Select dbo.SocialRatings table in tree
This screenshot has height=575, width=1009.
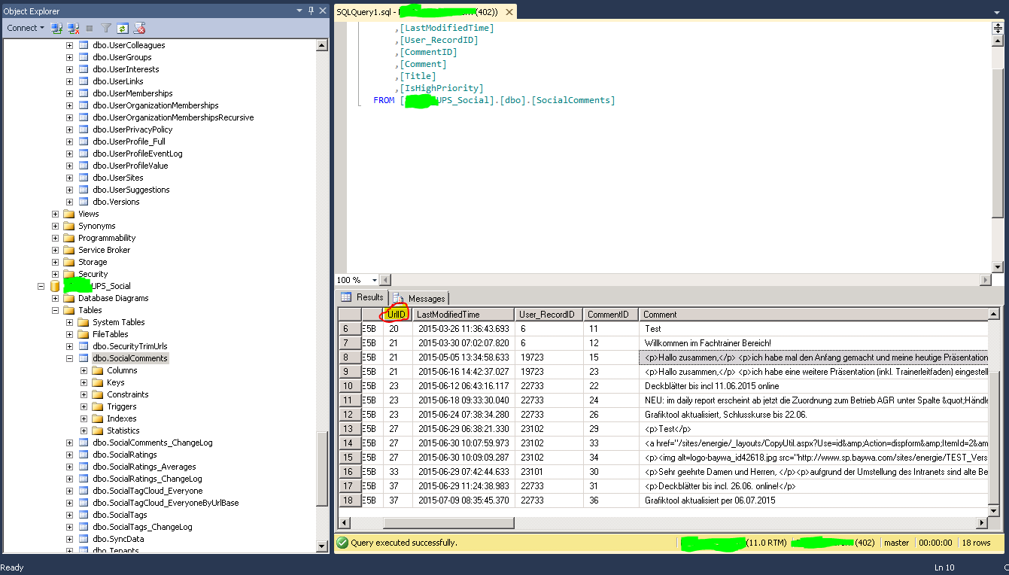125,455
